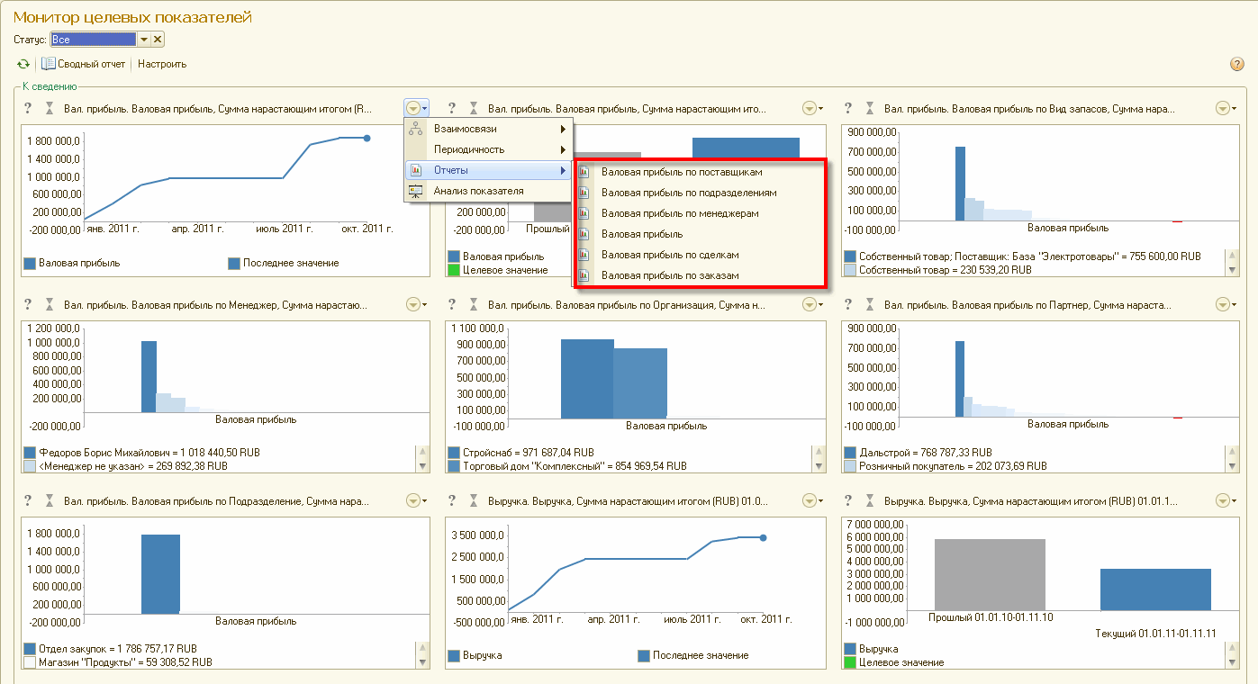This screenshot has width=1258, height=684.
Task: Choose Валовая прибыль по менеджерам in submenu
Action: (680, 213)
